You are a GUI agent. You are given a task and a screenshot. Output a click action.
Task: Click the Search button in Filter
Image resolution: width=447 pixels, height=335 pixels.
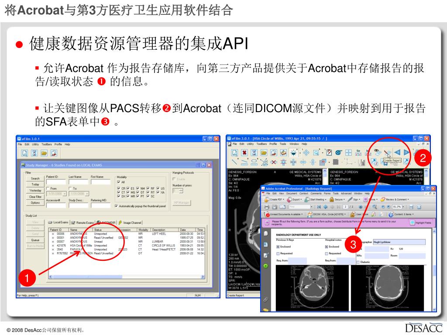35,178
